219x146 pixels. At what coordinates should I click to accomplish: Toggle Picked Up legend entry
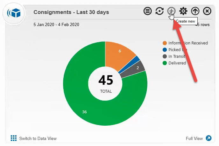(177, 50)
